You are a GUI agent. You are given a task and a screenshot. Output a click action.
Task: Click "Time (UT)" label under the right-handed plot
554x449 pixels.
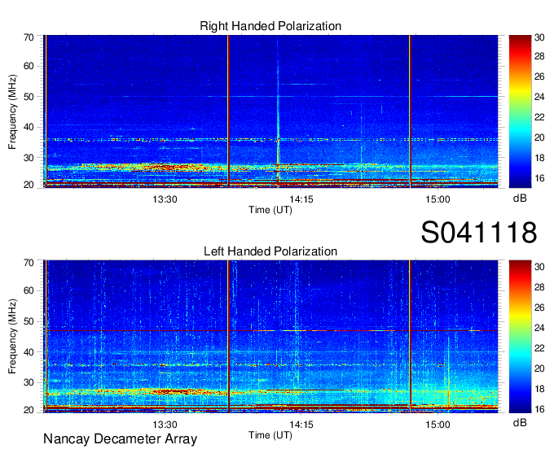[270, 210]
